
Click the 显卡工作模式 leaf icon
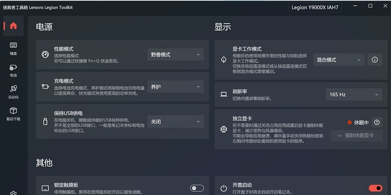224,60
